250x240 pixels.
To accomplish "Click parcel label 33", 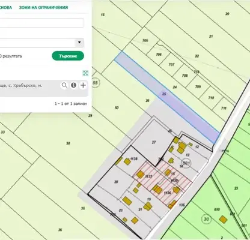I will coord(3,132).
